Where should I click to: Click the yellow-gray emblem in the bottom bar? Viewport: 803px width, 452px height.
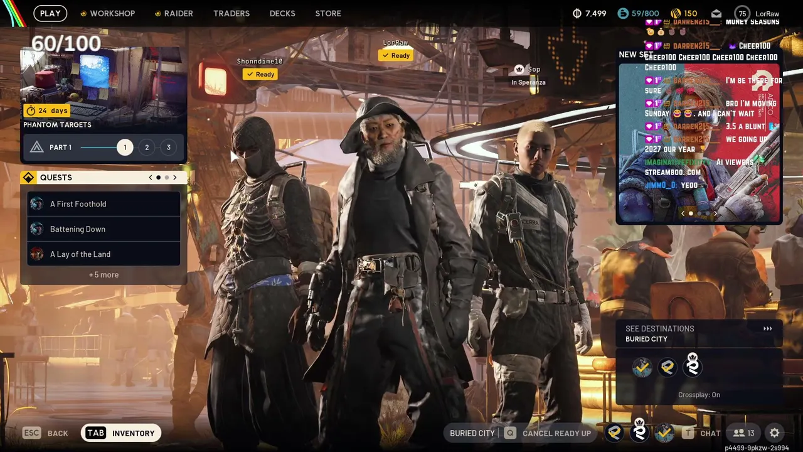coord(615,433)
